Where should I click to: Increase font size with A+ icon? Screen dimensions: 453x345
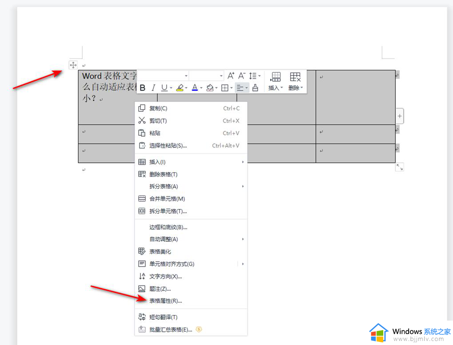[231, 76]
